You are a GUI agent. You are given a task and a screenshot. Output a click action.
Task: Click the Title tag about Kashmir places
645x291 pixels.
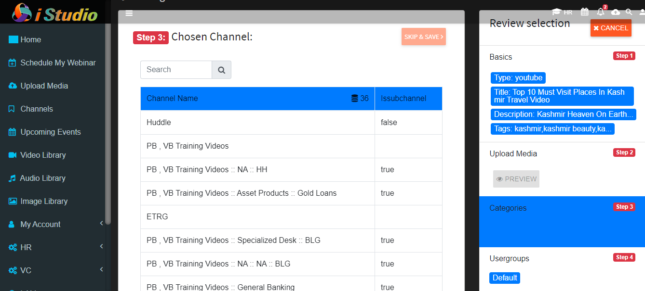coord(562,96)
